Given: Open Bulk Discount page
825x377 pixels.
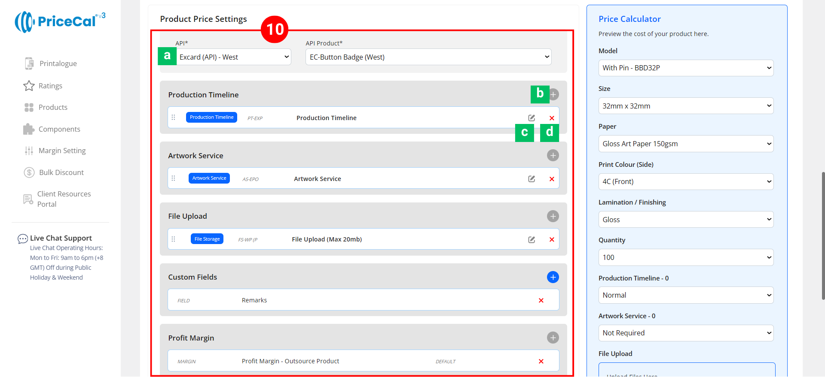Looking at the screenshot, I should point(61,172).
